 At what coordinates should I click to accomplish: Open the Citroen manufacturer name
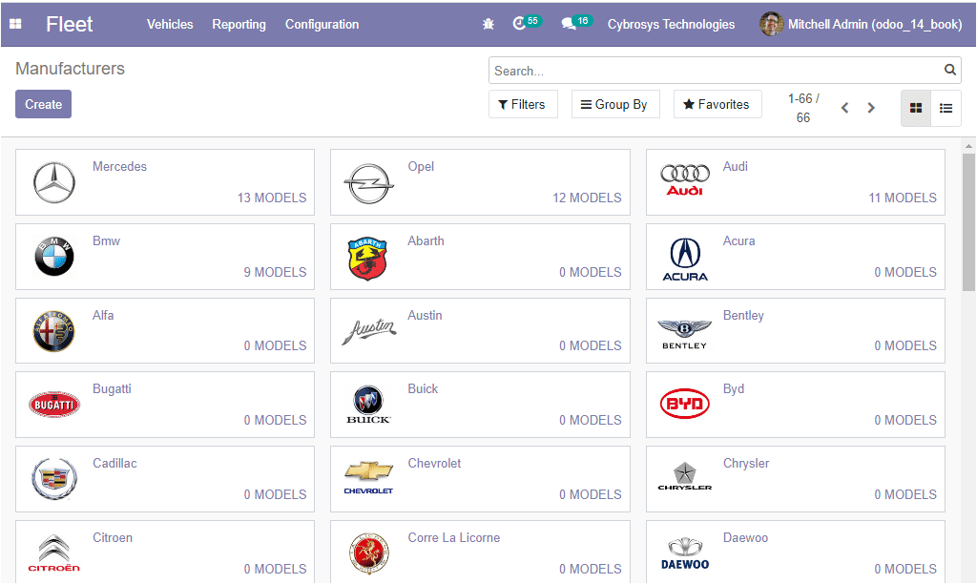point(113,537)
